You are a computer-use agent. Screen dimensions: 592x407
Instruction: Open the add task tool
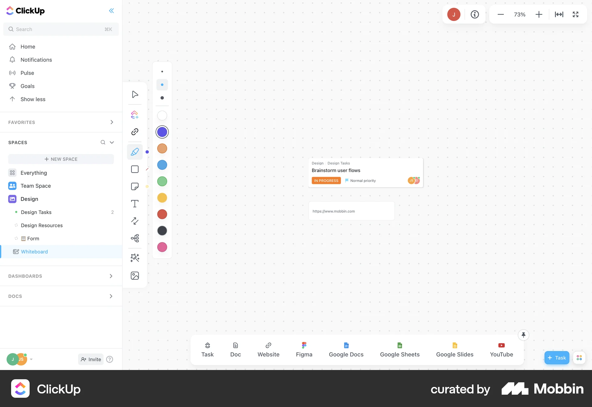[135, 114]
